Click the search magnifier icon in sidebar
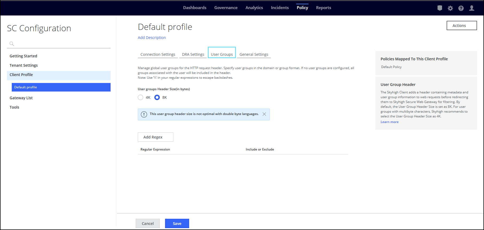Screen dimensions: 484x230 pos(12,44)
